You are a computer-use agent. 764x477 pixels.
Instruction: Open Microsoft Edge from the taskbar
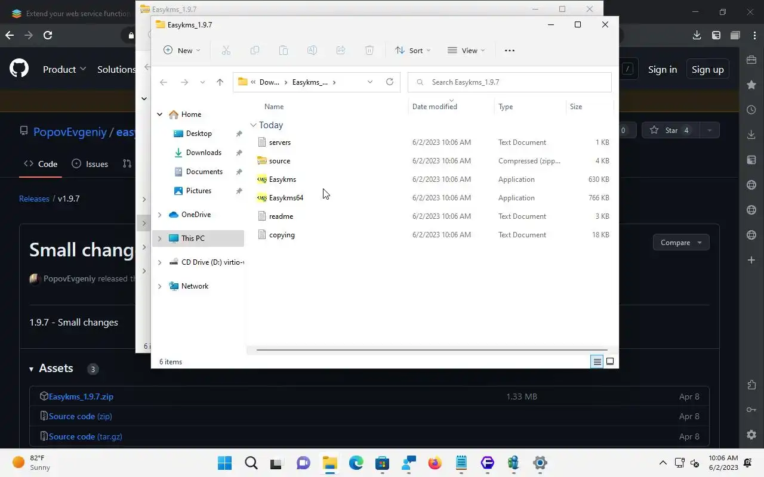tap(356, 463)
